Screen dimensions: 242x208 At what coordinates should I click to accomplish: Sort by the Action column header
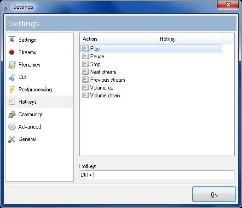tap(118, 39)
